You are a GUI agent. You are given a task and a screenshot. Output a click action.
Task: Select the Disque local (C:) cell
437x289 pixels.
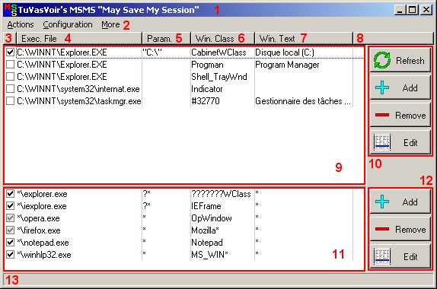(285, 52)
